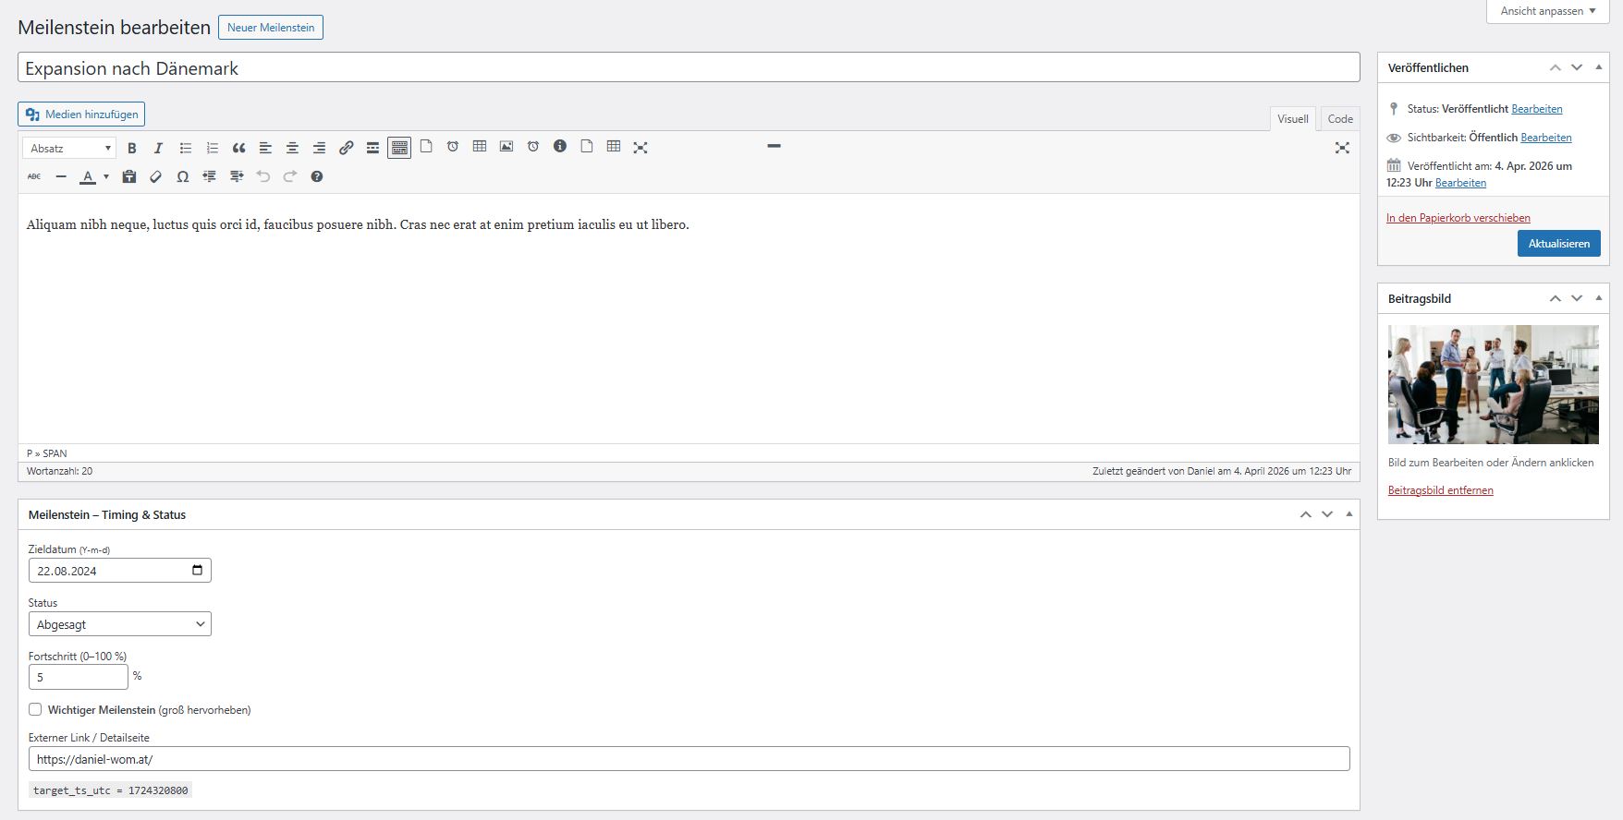Switch to the Visuell editor tab
This screenshot has width=1623, height=820.
point(1292,118)
